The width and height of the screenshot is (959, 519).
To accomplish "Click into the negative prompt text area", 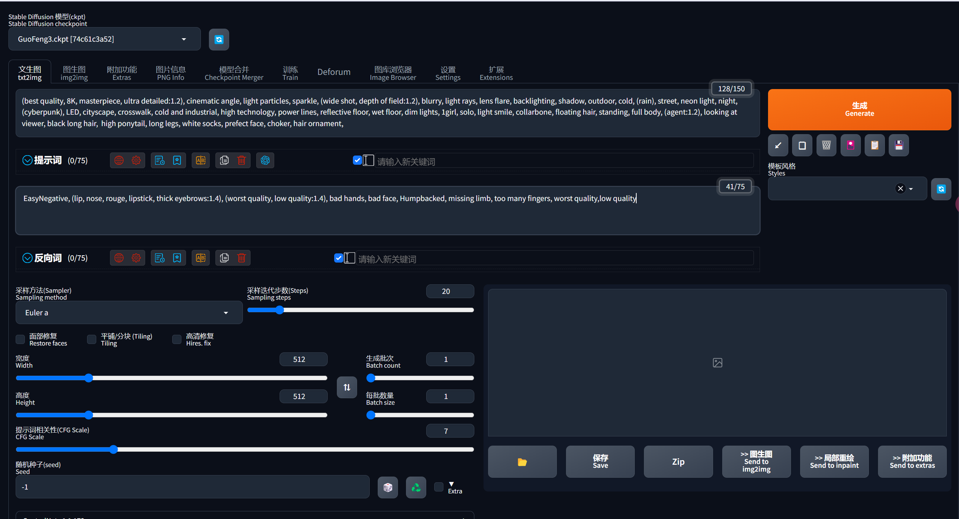I will pyautogui.click(x=388, y=211).
